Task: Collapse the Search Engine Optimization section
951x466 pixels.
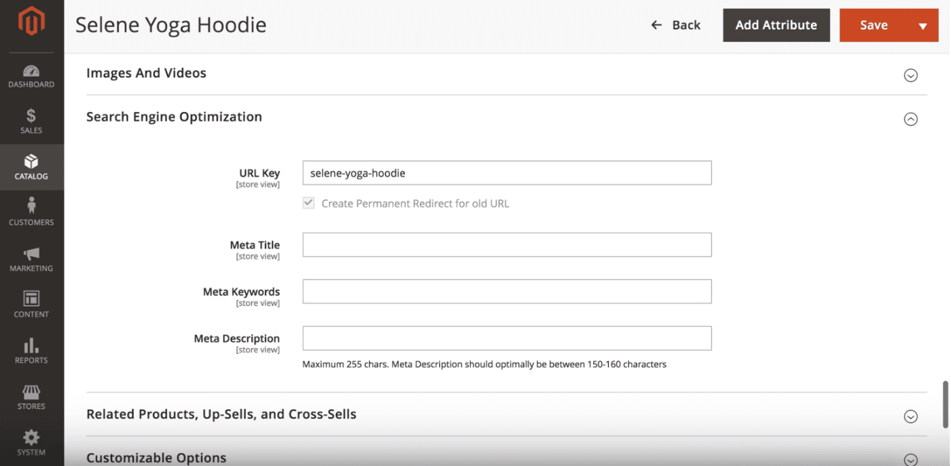Action: click(x=911, y=119)
